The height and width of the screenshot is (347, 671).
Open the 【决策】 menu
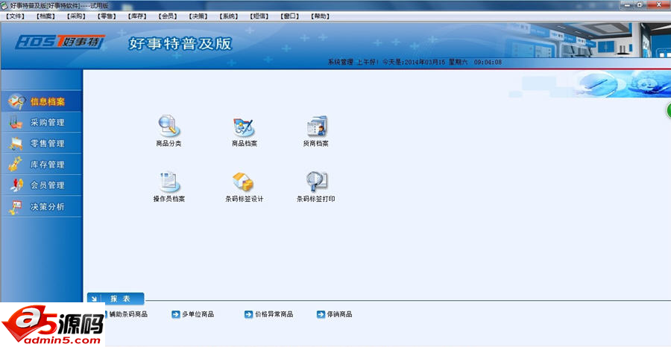pyautogui.click(x=198, y=16)
